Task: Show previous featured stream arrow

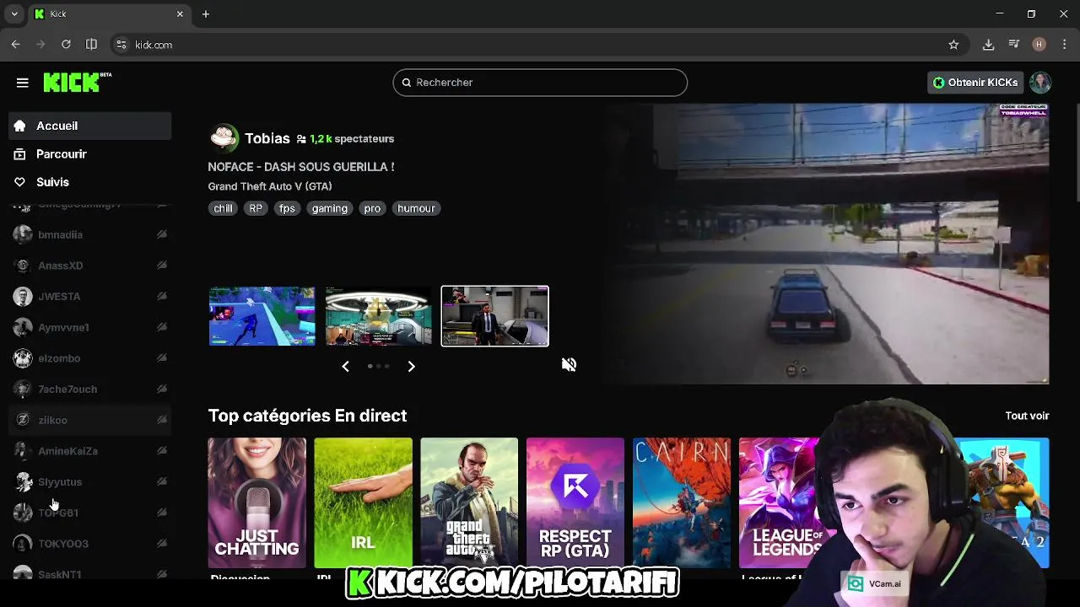Action: pyautogui.click(x=345, y=366)
